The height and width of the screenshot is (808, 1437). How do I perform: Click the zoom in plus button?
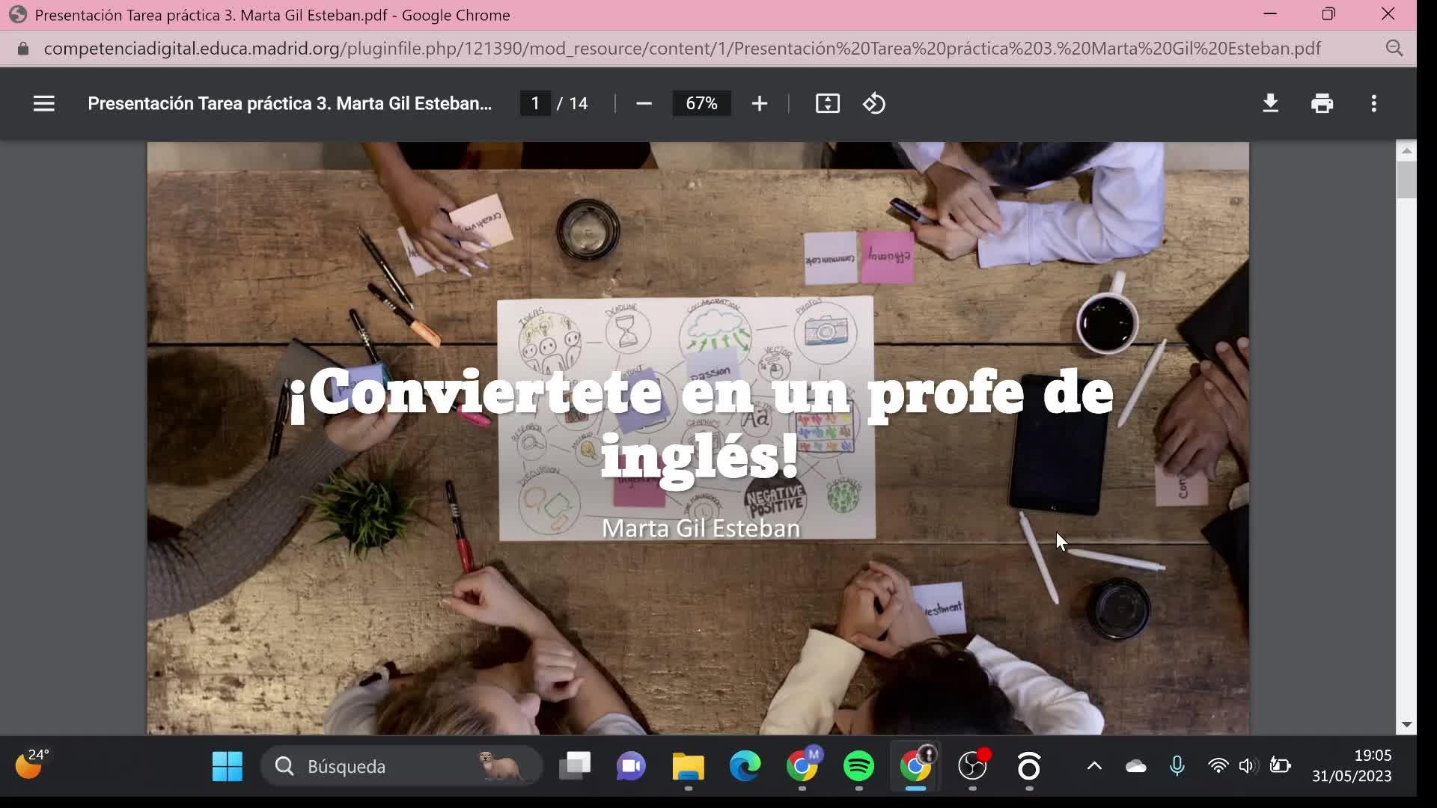tap(759, 103)
